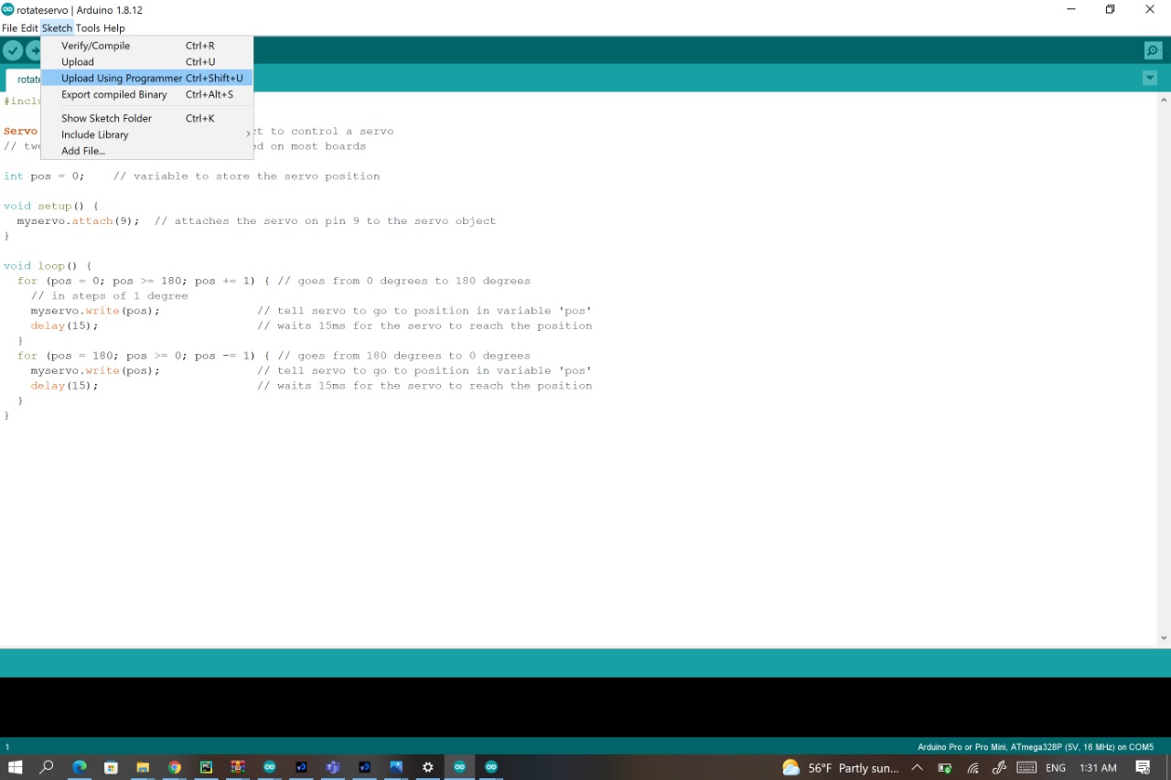1171x780 pixels.
Task: Open the Help menu
Action: pos(114,28)
